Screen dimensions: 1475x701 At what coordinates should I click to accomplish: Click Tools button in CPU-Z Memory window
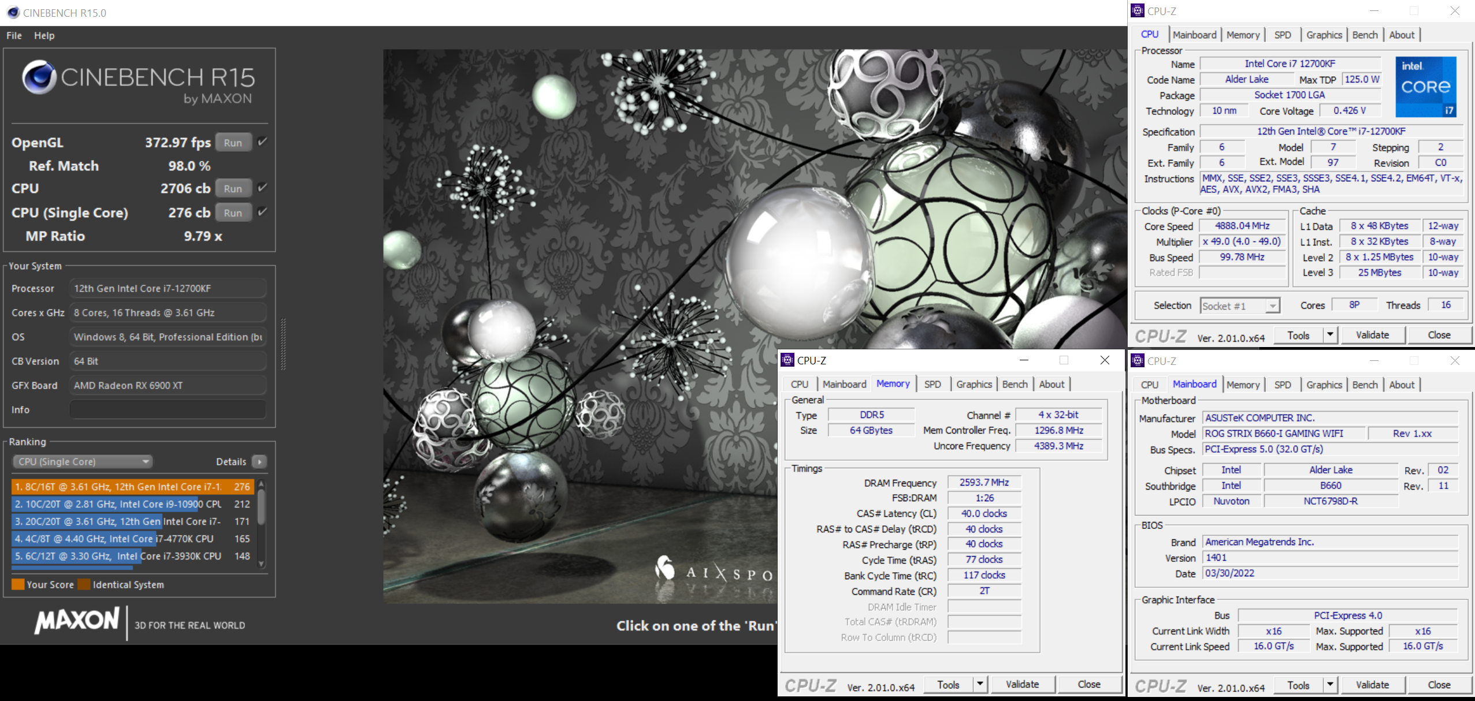948,684
